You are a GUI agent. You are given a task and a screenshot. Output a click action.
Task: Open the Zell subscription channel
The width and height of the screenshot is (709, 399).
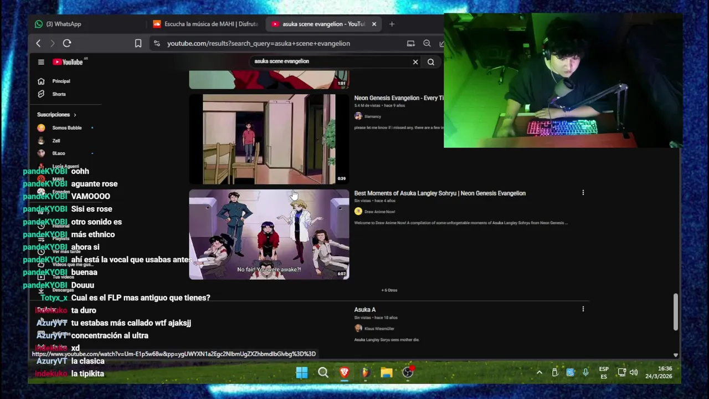tap(56, 141)
